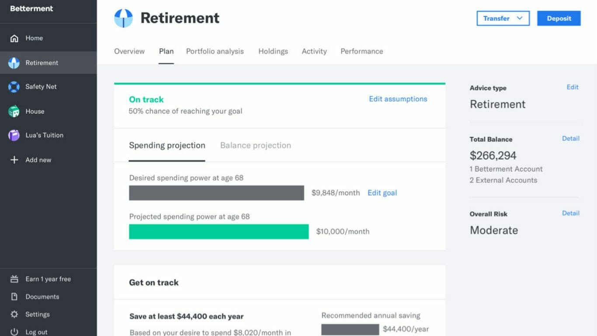Click the Log out power icon
The height and width of the screenshot is (336, 597).
pos(14,331)
